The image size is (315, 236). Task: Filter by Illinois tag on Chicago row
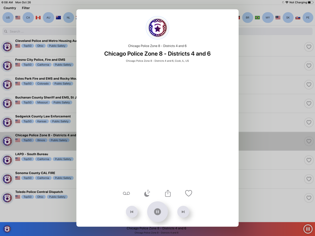pos(41,140)
